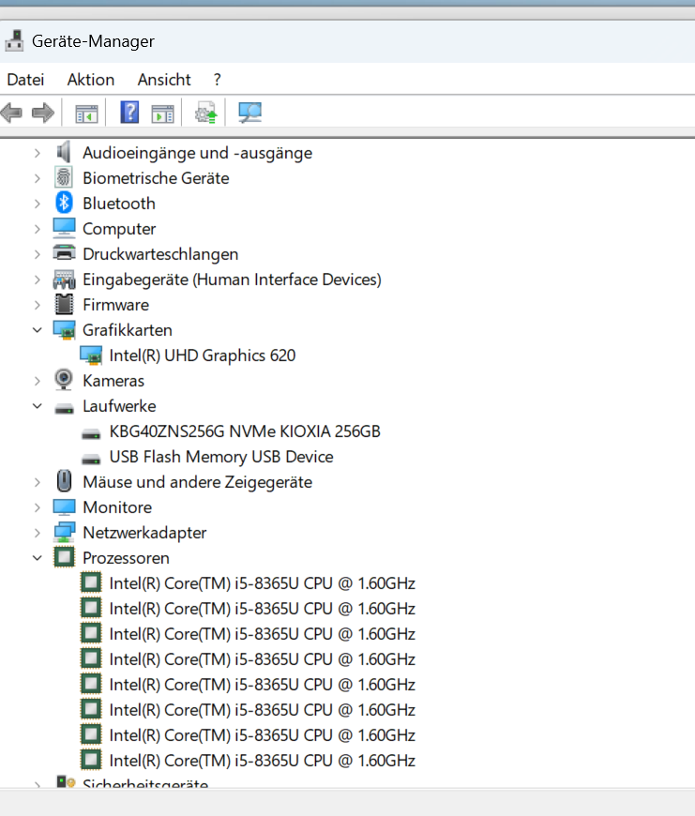Click the keyboard icon for Eingabegeräte
This screenshot has width=695, height=816.
[x=64, y=280]
